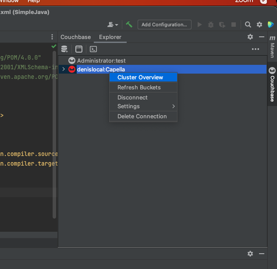
Task: Click the maven.compiler.source text in editor
Action: 29,154
